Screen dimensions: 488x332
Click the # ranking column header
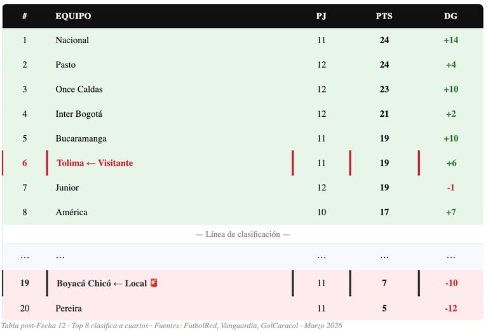coord(25,16)
